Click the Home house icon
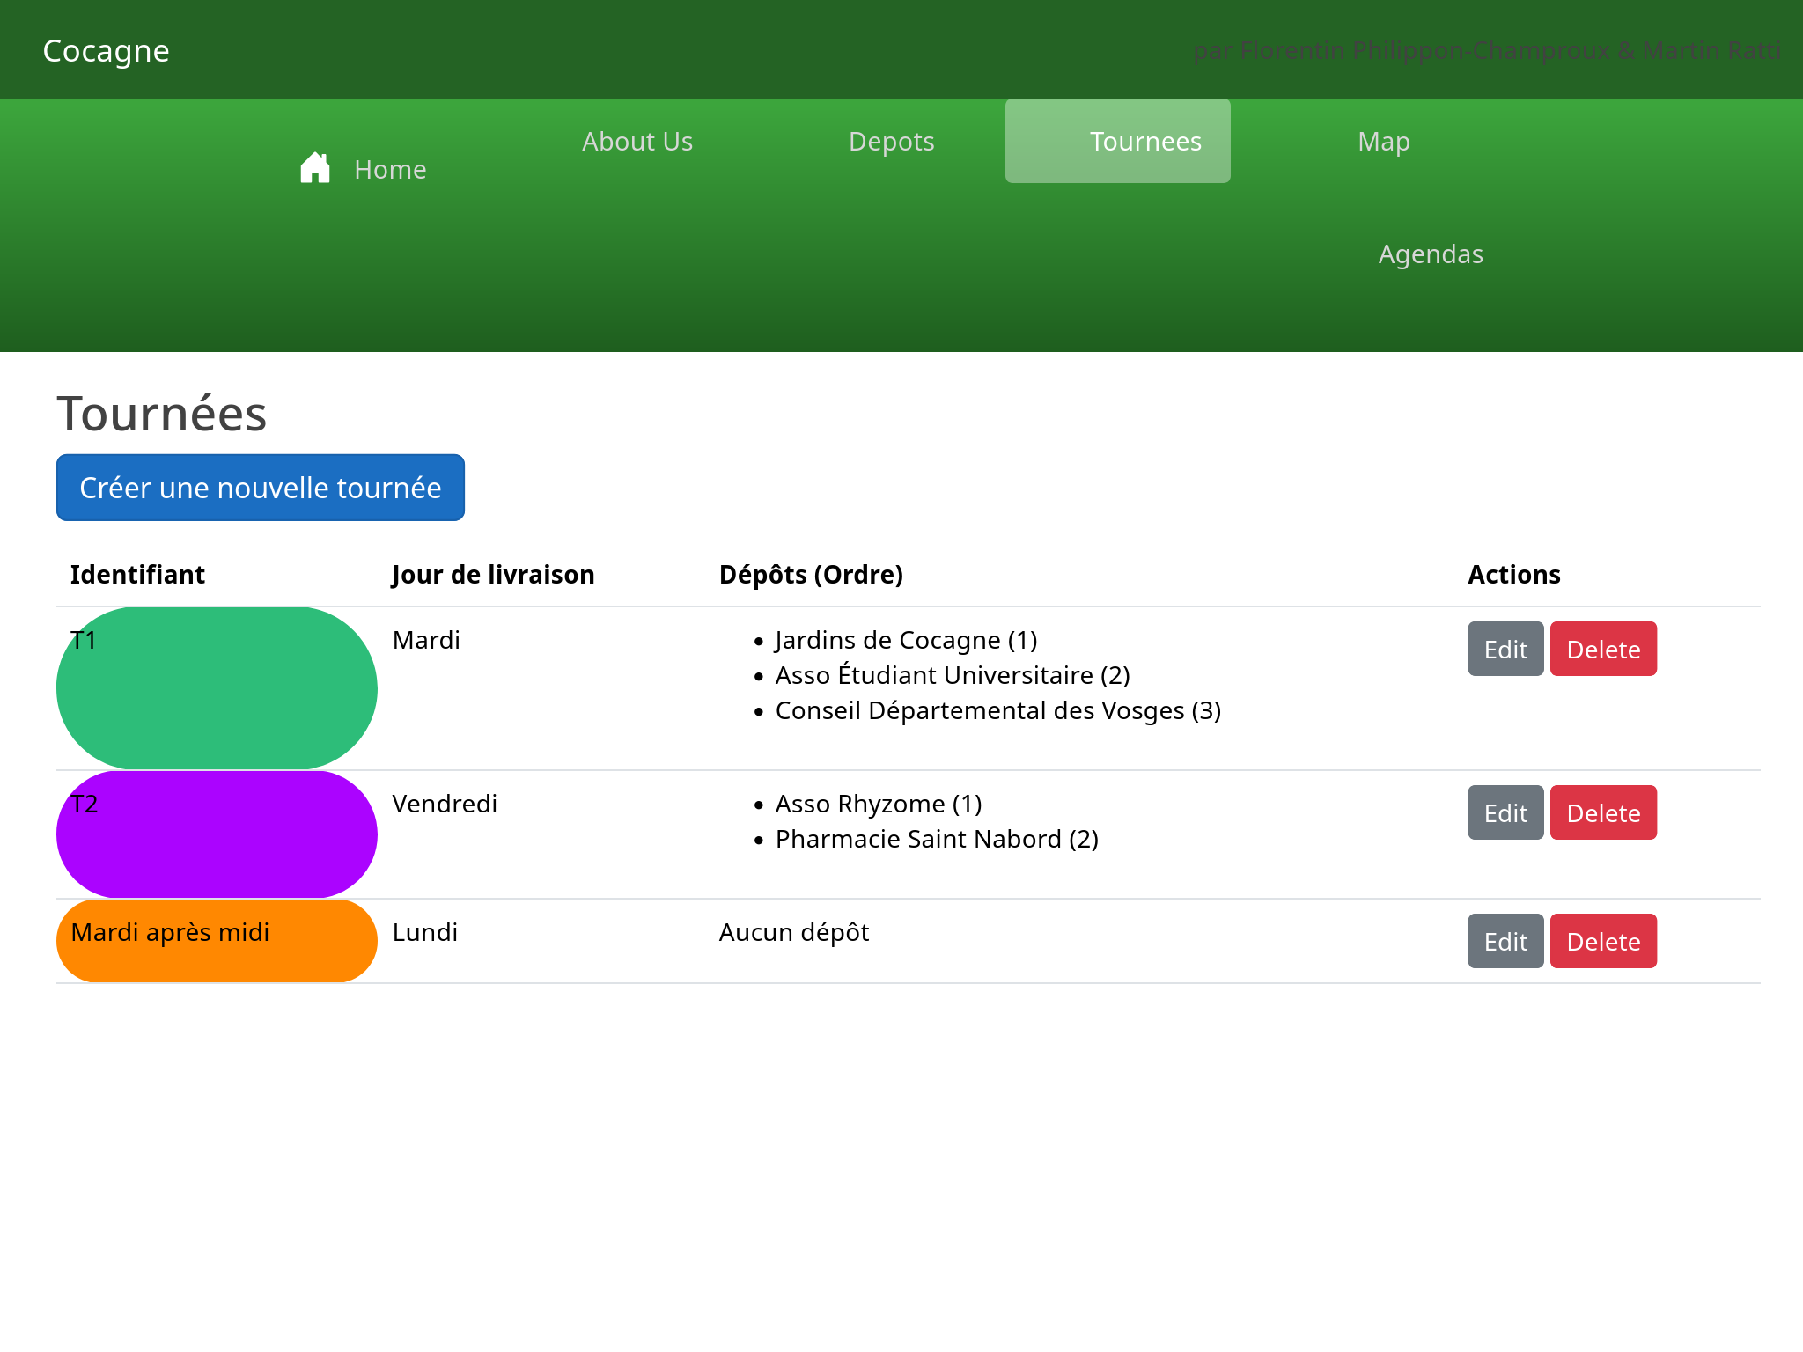 click(314, 168)
